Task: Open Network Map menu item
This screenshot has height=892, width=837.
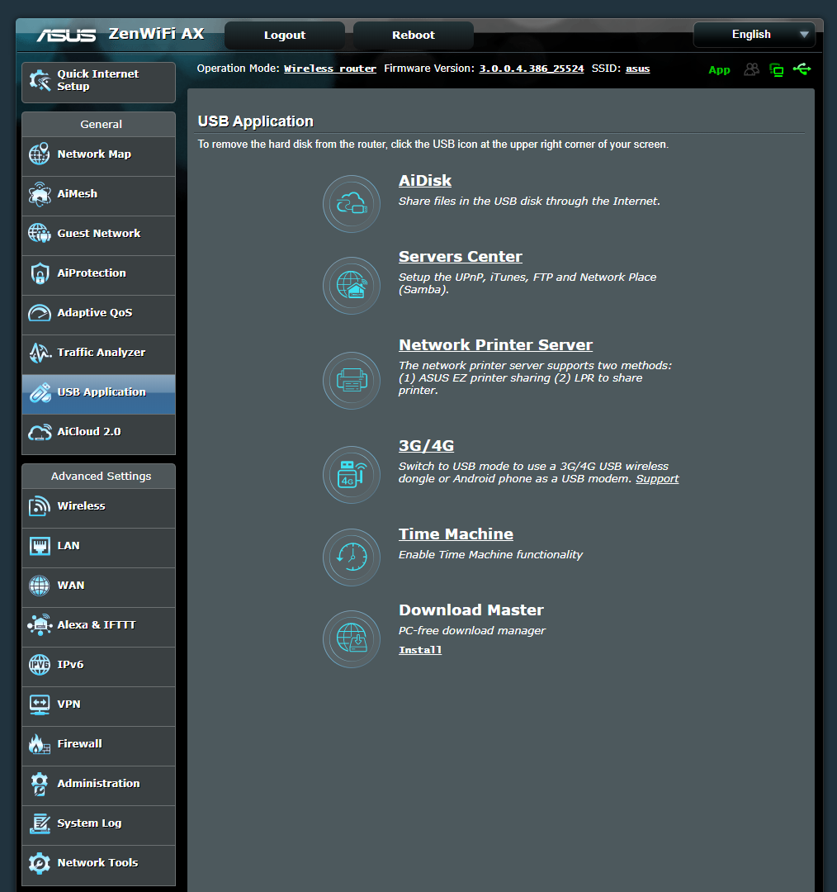Action: (x=98, y=154)
